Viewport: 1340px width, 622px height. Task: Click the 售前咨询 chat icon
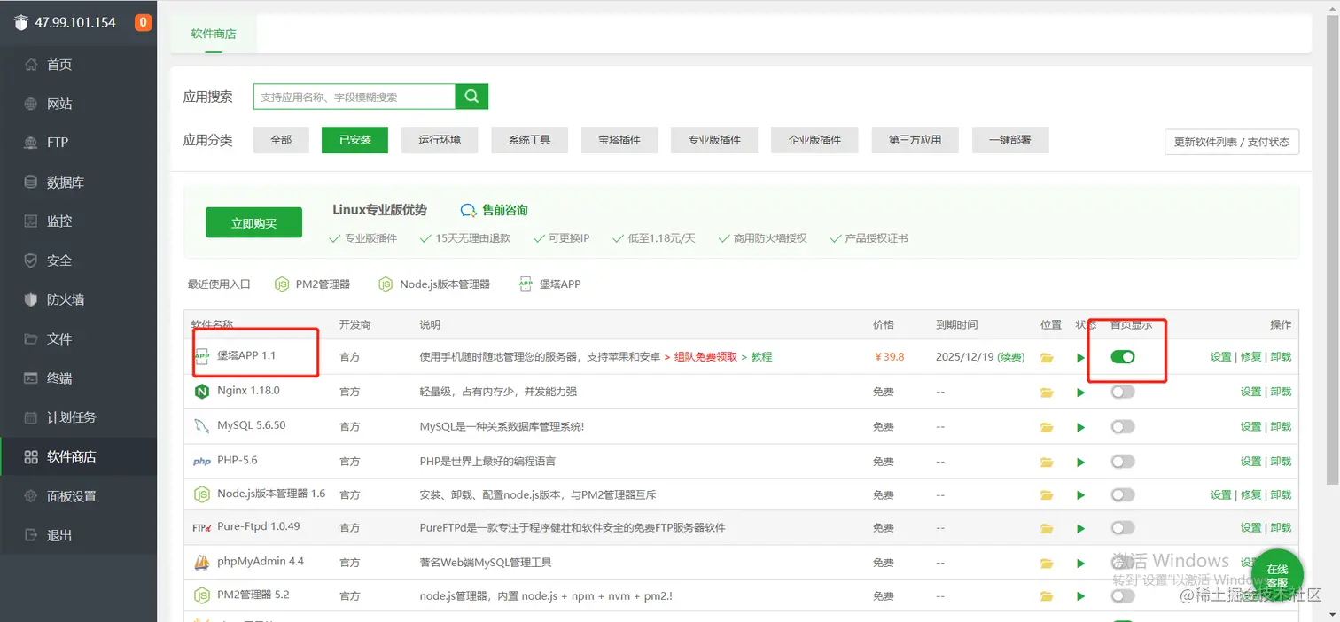click(x=469, y=210)
